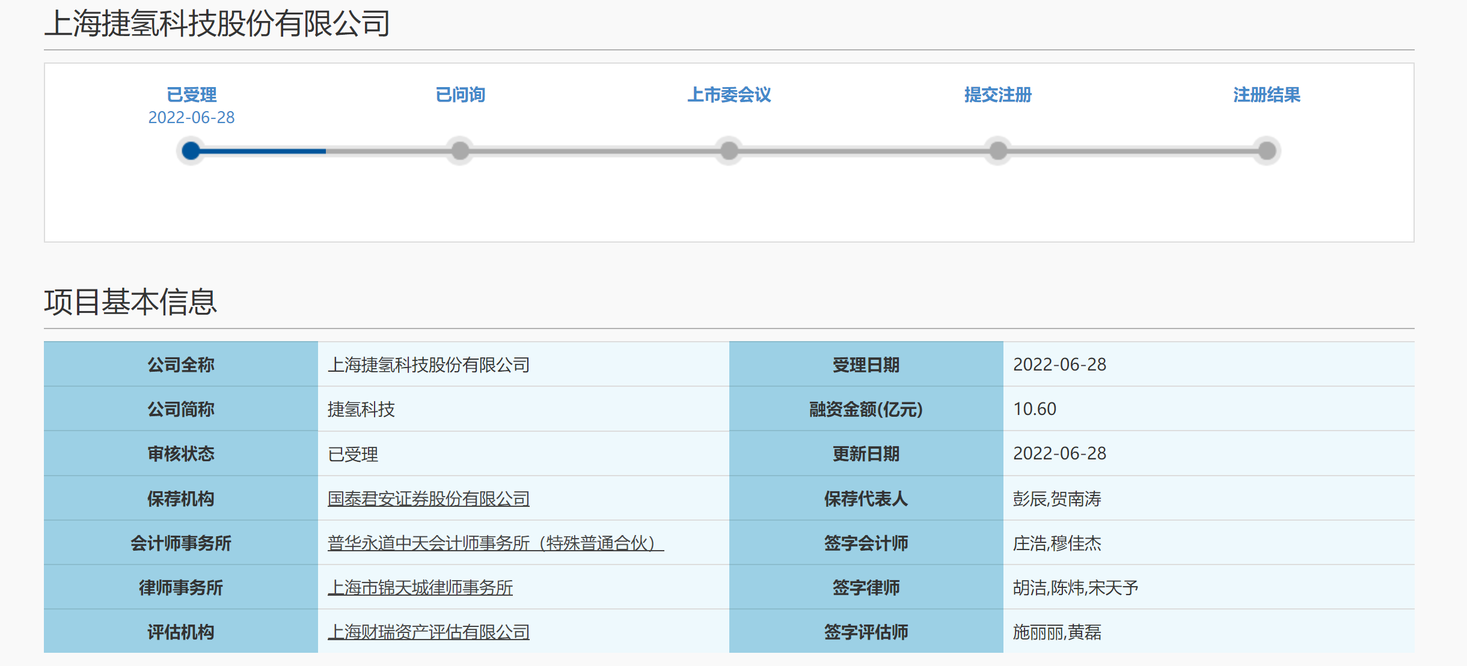Click the date 2022-06-28 under 已受理

click(191, 117)
